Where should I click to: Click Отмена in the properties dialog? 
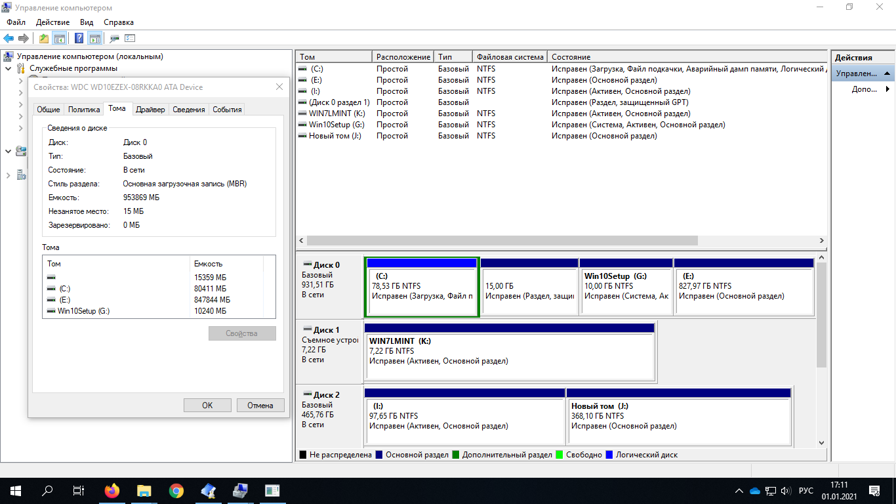pyautogui.click(x=260, y=406)
